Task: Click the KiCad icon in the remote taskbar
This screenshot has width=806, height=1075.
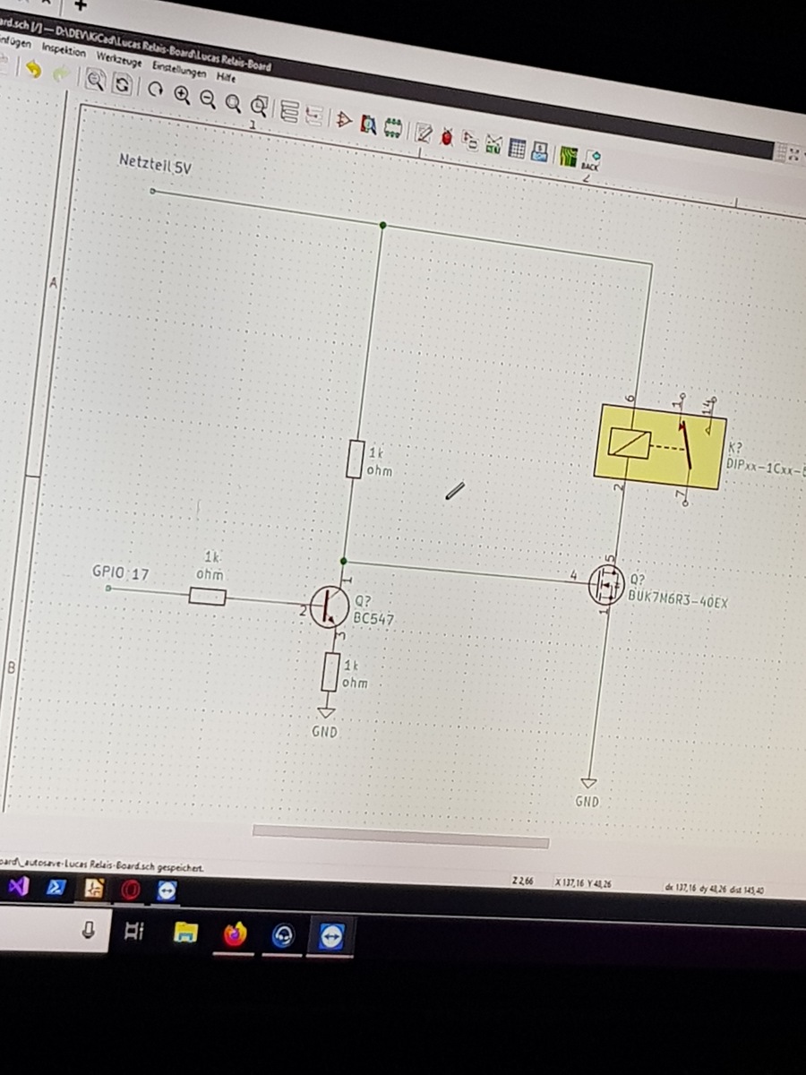Action: (x=93, y=889)
